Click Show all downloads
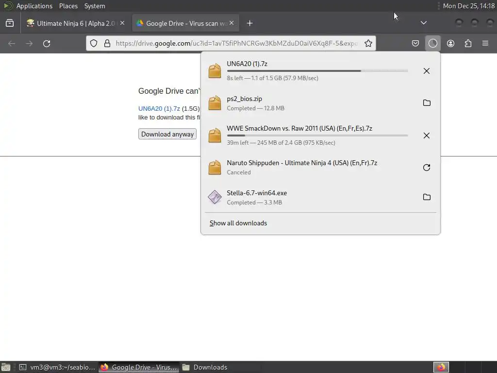 pyautogui.click(x=238, y=223)
